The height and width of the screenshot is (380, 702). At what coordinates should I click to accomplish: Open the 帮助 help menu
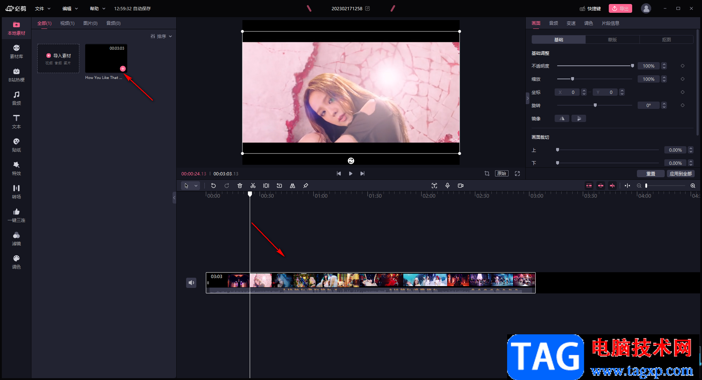tap(98, 8)
